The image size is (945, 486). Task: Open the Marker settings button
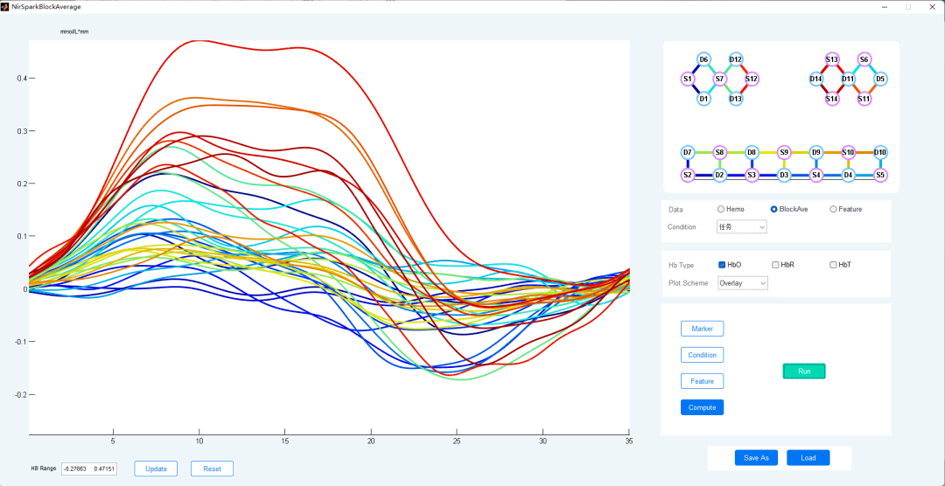pyautogui.click(x=702, y=329)
